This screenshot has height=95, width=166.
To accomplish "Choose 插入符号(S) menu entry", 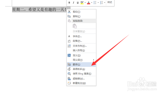I will [81, 50].
